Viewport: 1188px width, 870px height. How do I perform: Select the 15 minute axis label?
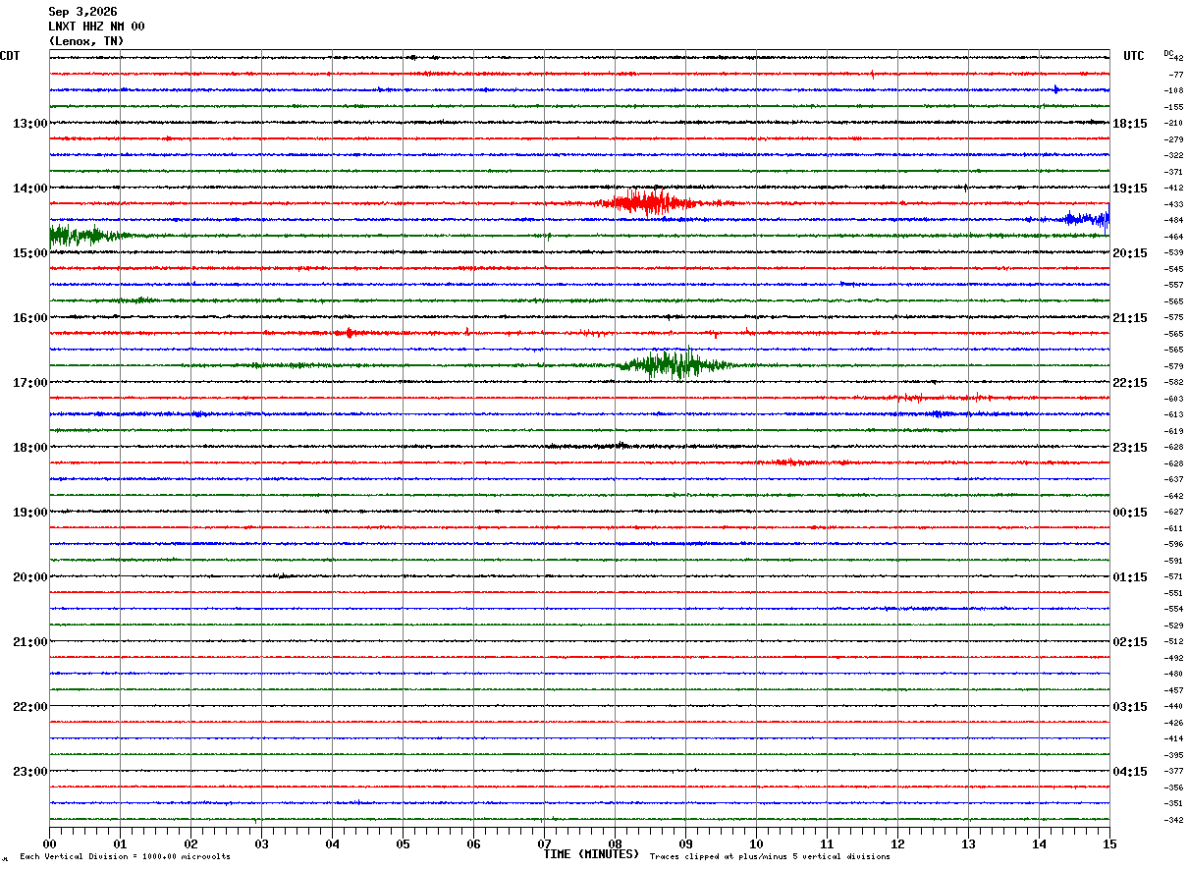point(1108,843)
